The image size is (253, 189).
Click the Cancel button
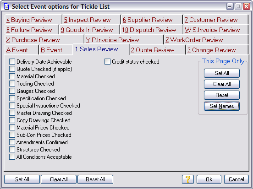(x=236, y=179)
